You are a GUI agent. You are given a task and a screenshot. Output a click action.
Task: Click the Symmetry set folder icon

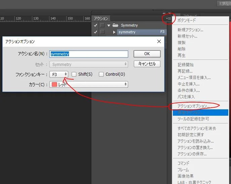click(115, 25)
